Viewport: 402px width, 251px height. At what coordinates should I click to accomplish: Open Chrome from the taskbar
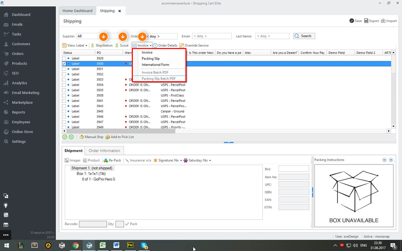pos(76,245)
